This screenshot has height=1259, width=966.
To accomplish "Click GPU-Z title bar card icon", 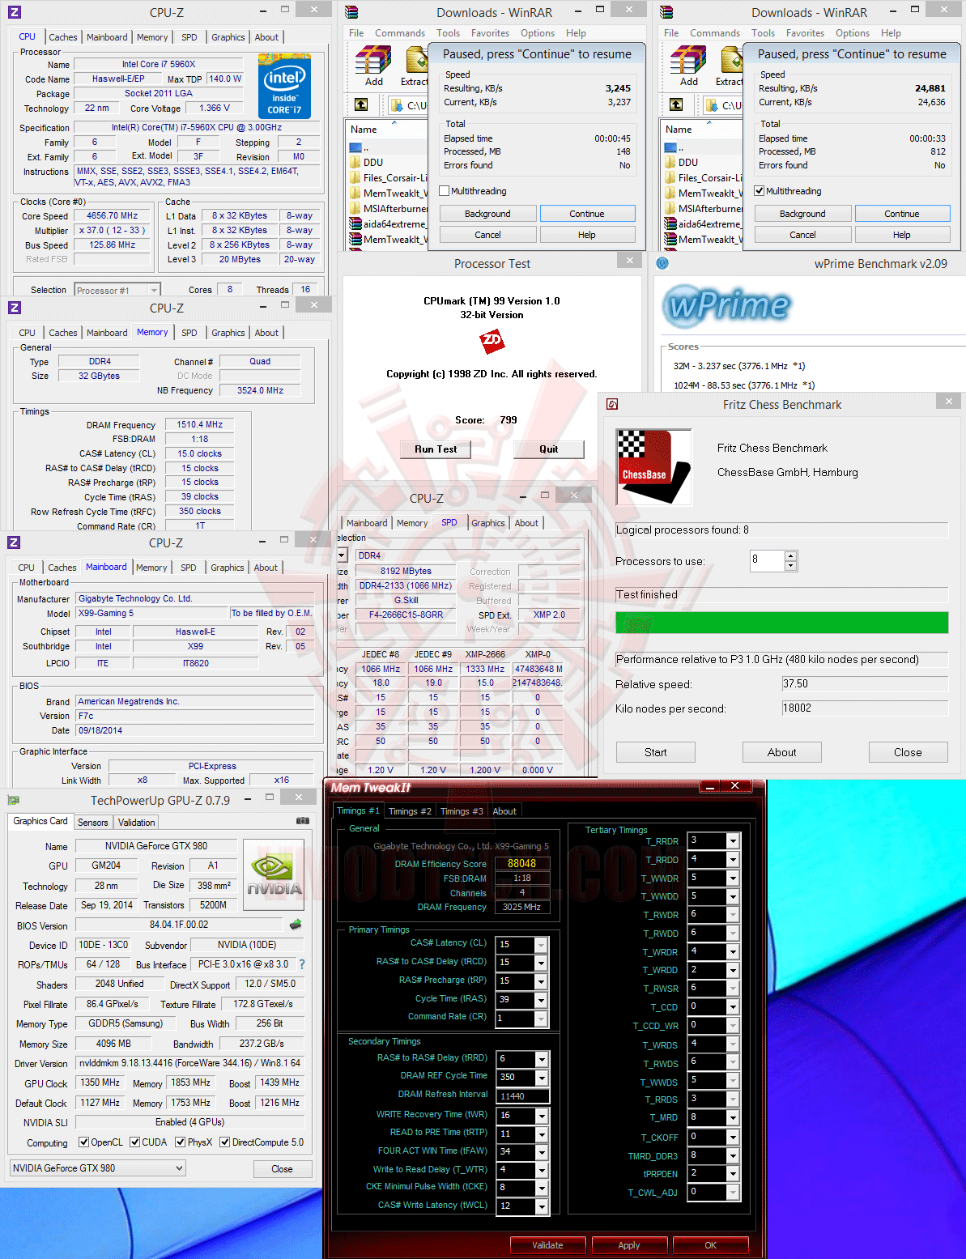I will point(14,800).
